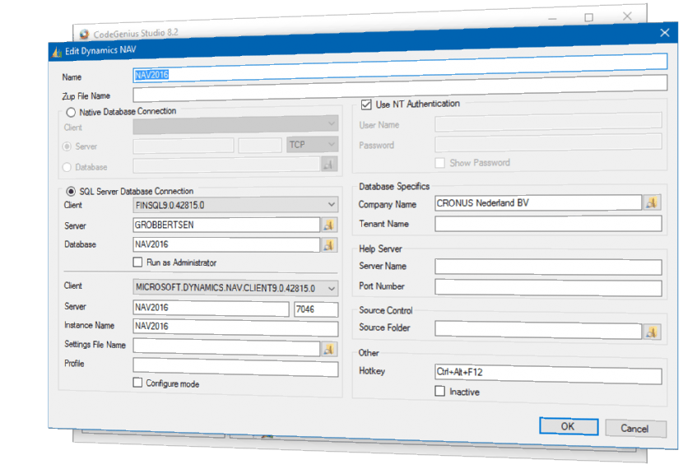This screenshot has height=469, width=683.
Task: Click the Profile input field
Action: [235, 367]
